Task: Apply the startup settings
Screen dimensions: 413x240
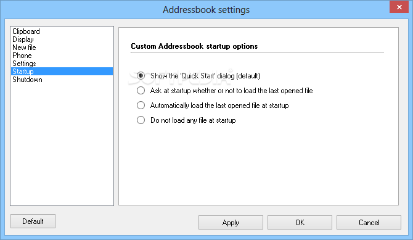Action: pos(231,223)
